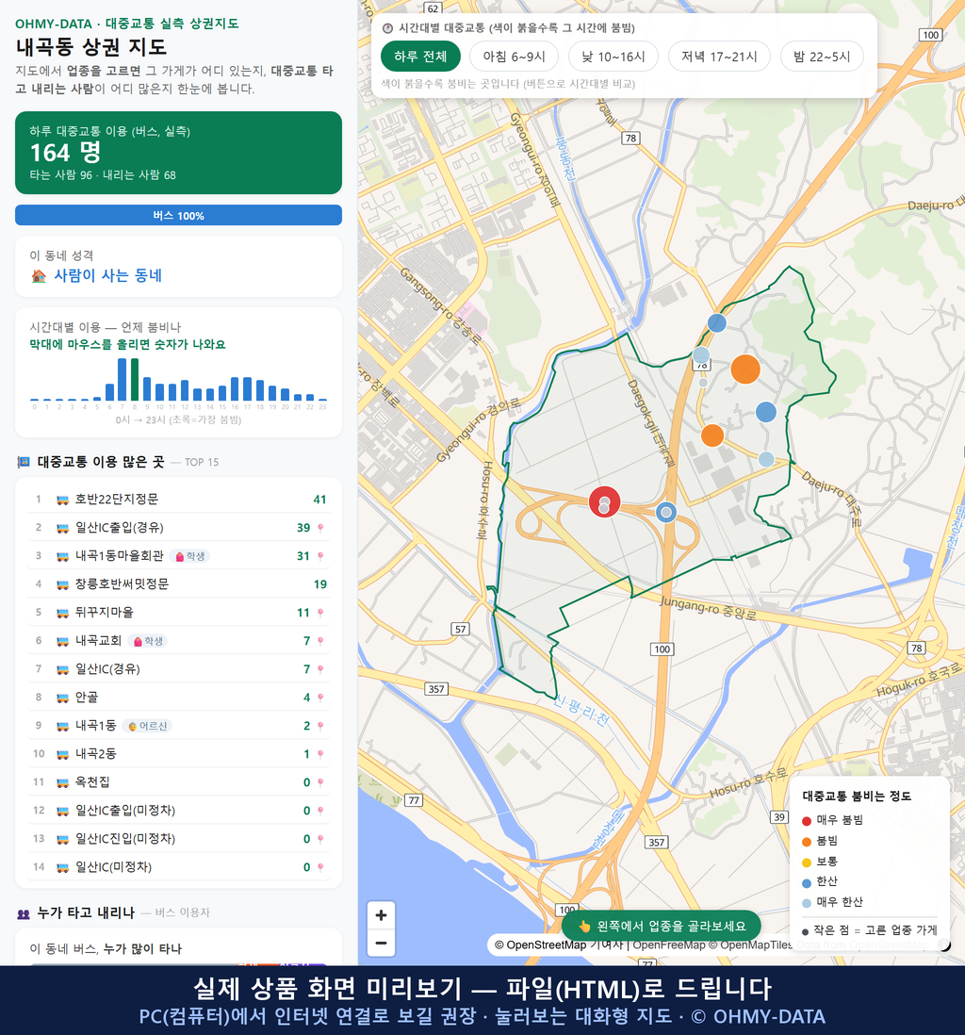Zoom in the map with plus button
Image resolution: width=965 pixels, height=1035 pixels.
pos(381,915)
